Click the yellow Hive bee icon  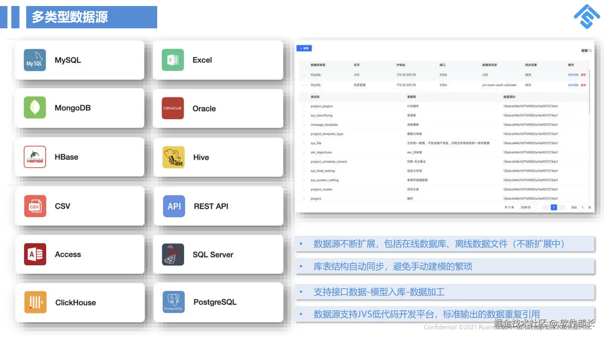[x=173, y=157]
